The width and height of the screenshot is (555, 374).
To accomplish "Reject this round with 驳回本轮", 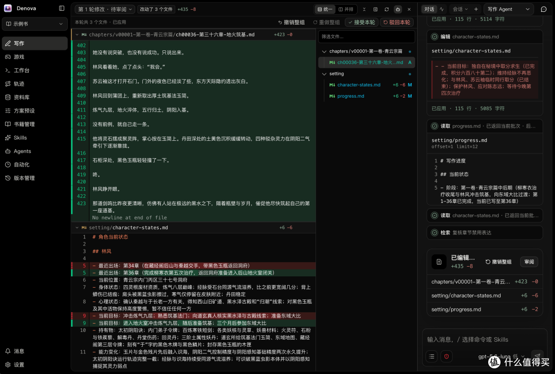I will (x=397, y=22).
